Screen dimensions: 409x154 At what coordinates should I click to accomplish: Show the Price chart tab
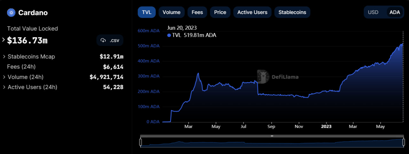(x=220, y=12)
